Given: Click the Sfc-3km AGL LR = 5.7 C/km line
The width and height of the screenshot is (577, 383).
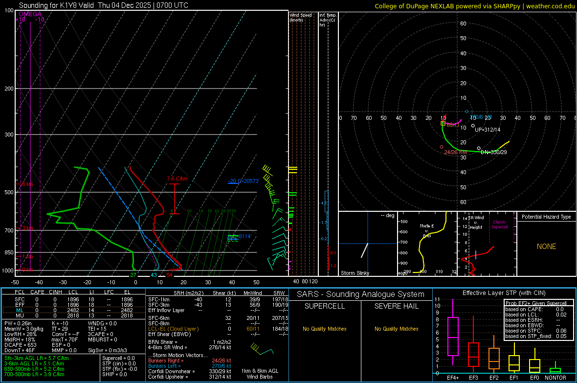Looking at the screenshot, I should pyautogui.click(x=37, y=358).
